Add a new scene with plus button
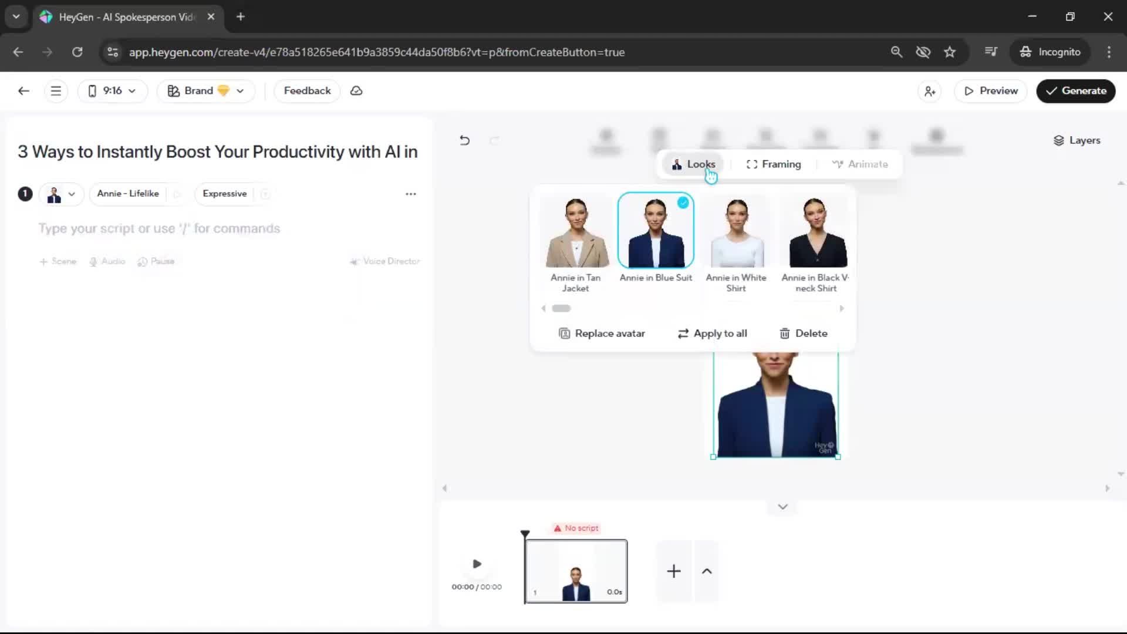Screen dimensions: 1127x634 pos(674,571)
